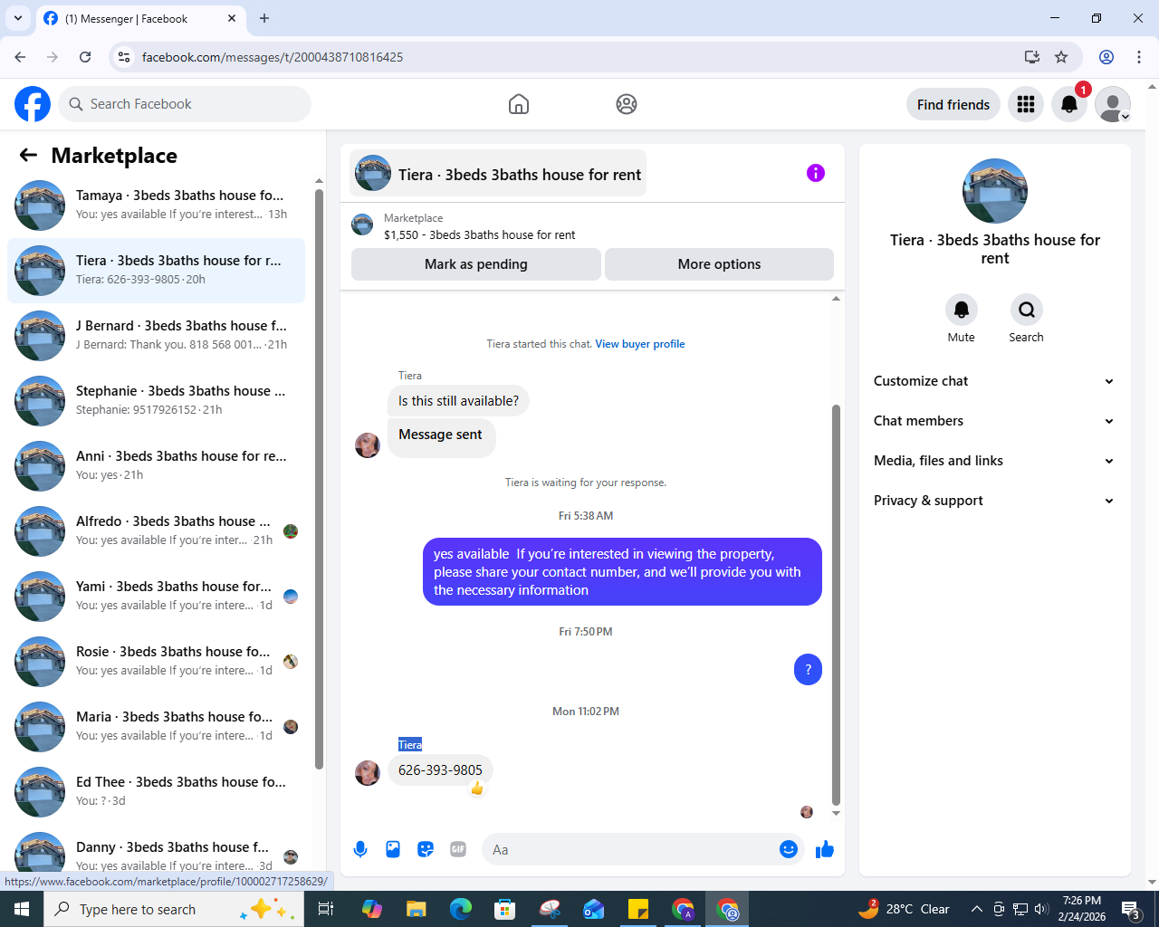The width and height of the screenshot is (1159, 927).
Task: Open More options for the listing
Action: click(719, 264)
